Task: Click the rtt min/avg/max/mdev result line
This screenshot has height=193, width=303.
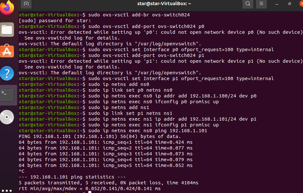Action: point(90,188)
